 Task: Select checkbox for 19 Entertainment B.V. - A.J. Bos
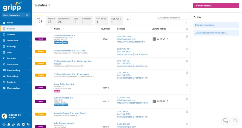pos(187,49)
